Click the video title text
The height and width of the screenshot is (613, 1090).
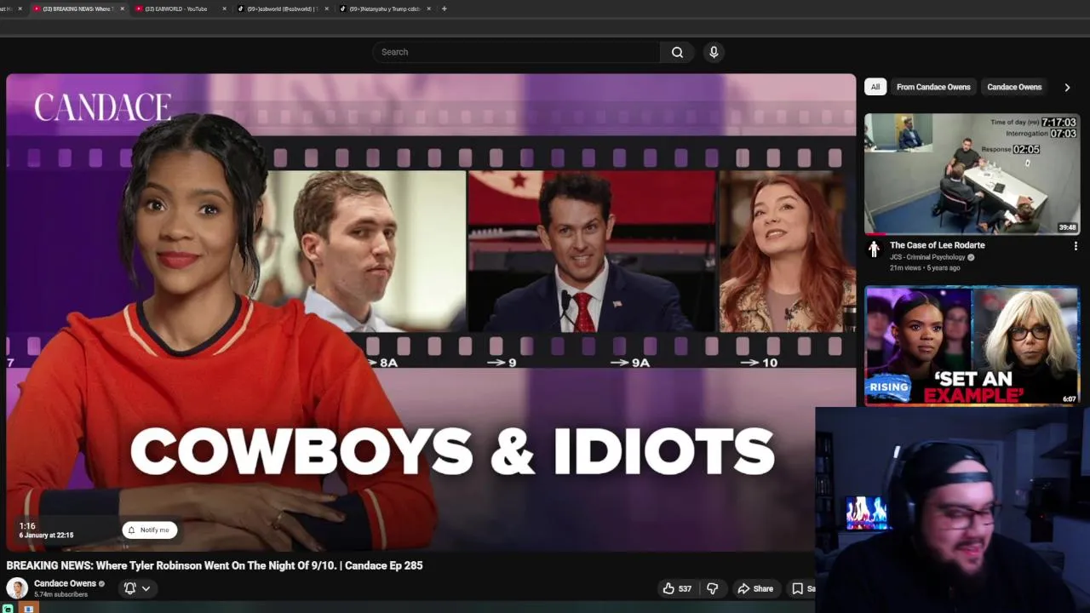click(x=215, y=565)
